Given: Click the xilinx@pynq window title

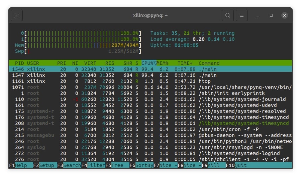Looking at the screenshot, I should click(x=150, y=15).
